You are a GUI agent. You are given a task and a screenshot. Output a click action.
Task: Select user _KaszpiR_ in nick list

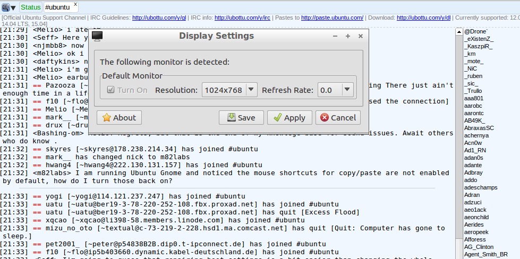[479, 47]
